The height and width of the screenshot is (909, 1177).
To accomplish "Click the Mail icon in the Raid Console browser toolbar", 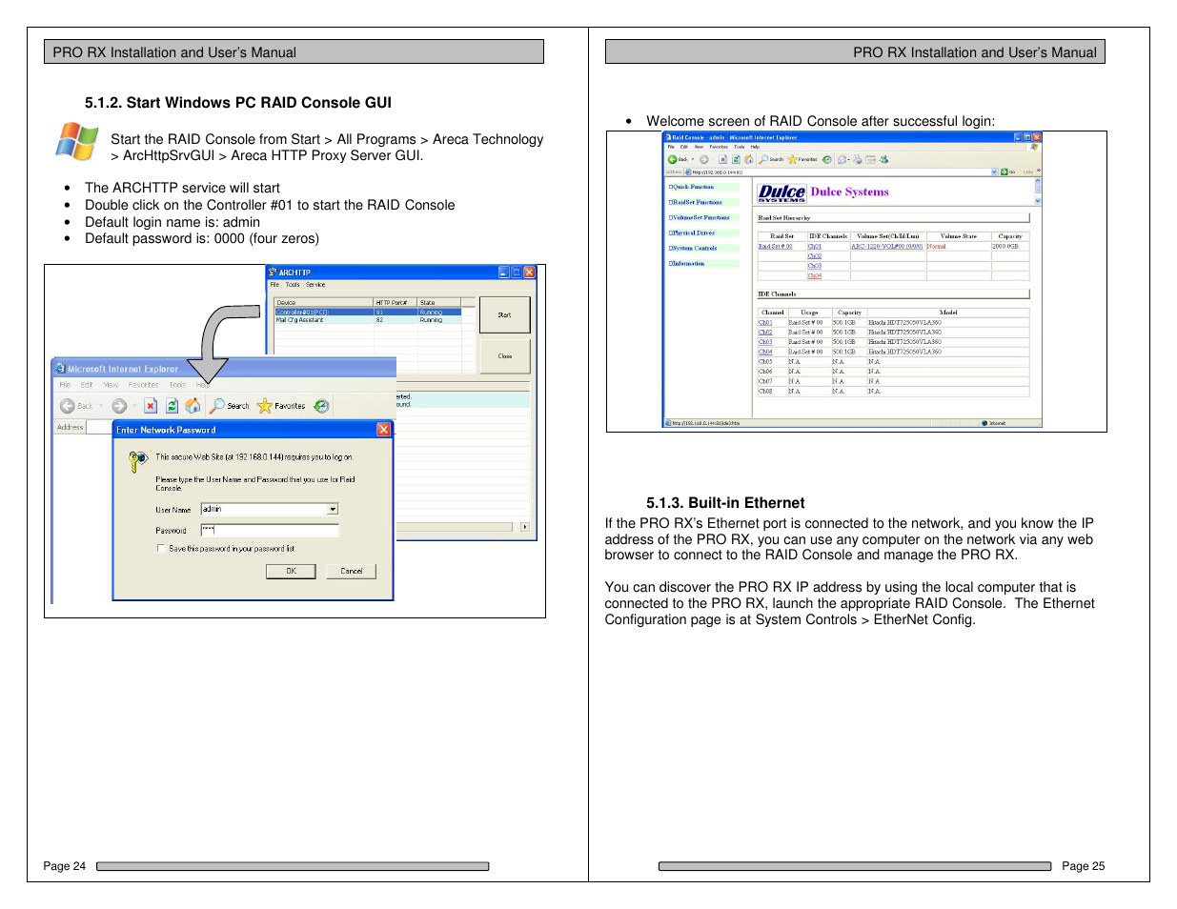I will click(x=842, y=160).
